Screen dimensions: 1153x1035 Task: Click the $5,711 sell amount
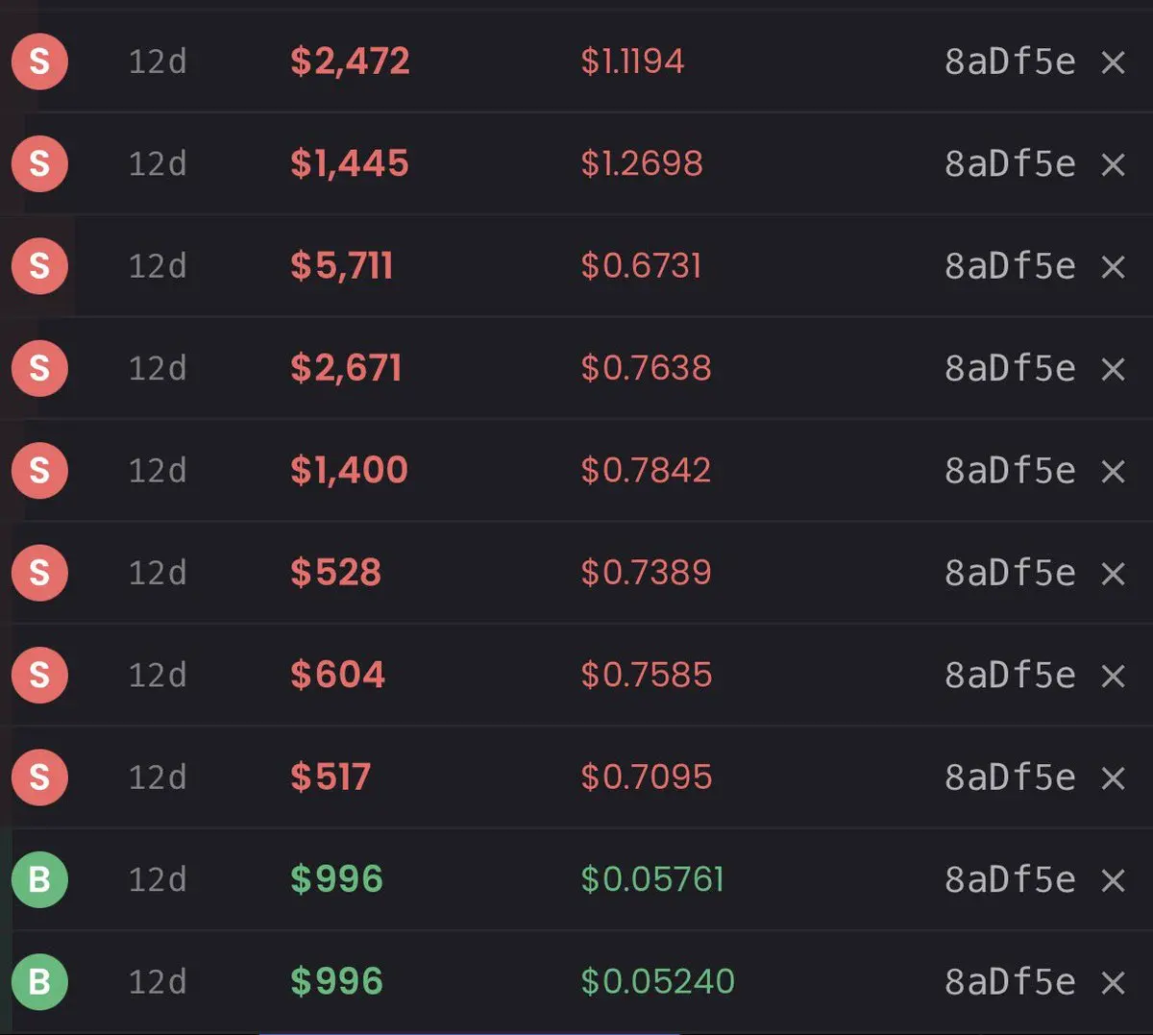tap(342, 266)
